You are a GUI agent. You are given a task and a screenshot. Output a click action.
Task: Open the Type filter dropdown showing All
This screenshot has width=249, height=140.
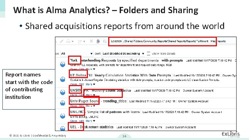pos(77,54)
